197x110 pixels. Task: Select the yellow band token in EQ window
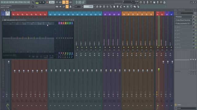point(66,23)
